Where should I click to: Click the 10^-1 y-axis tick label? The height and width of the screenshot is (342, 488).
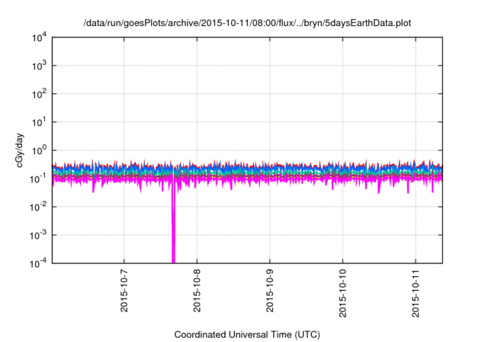pyautogui.click(x=39, y=179)
